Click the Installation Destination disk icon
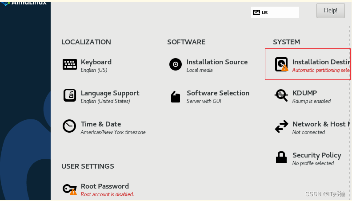The height and width of the screenshot is (201, 352). 281,64
